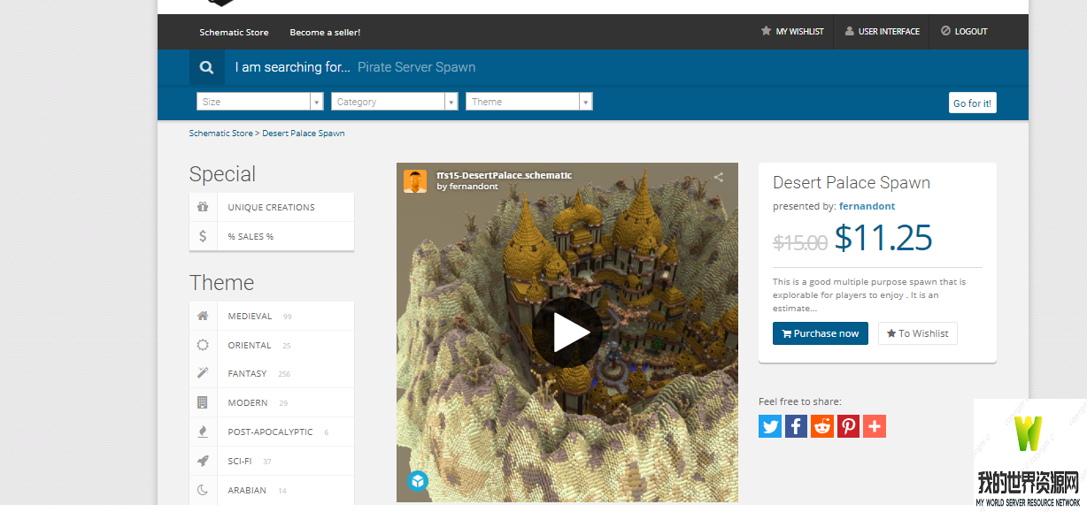Click the house icon beside Medieval
Screen dimensions: 1087x512
(x=203, y=316)
